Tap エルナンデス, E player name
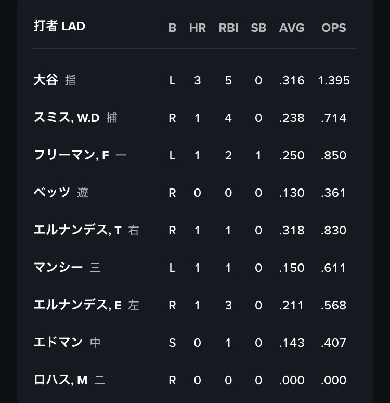This screenshot has width=390, height=403. (x=77, y=305)
